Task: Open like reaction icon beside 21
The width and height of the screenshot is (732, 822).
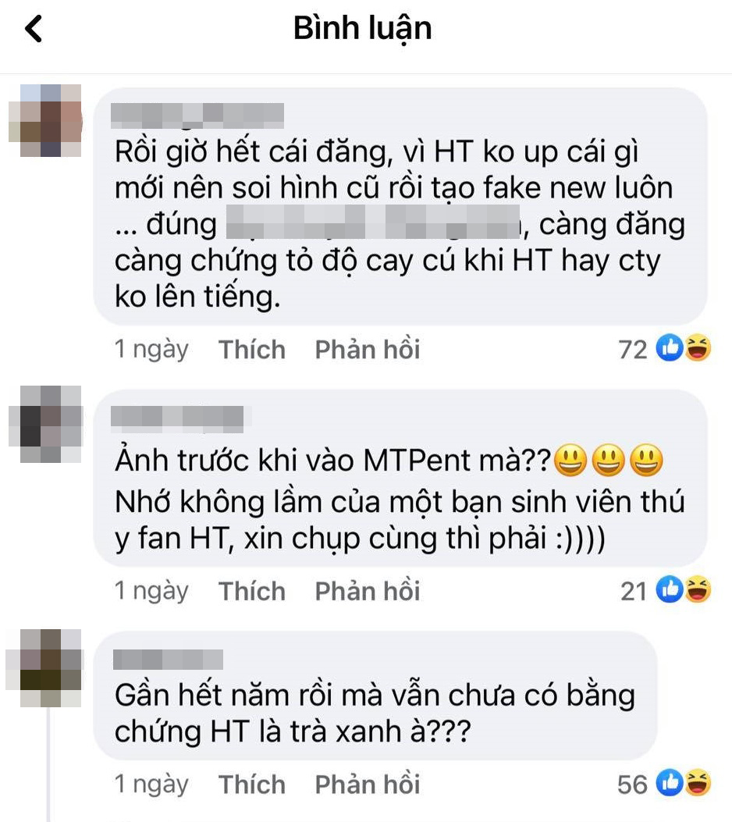Action: click(x=670, y=590)
